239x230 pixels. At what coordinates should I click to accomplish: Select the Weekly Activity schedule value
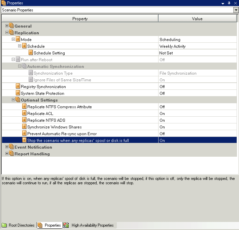(172, 46)
